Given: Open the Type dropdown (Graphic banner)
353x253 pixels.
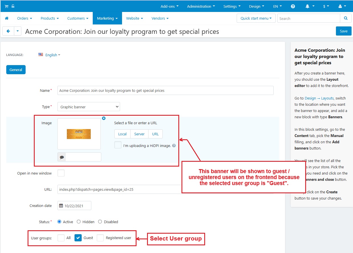Looking at the screenshot, I should (x=88, y=107).
